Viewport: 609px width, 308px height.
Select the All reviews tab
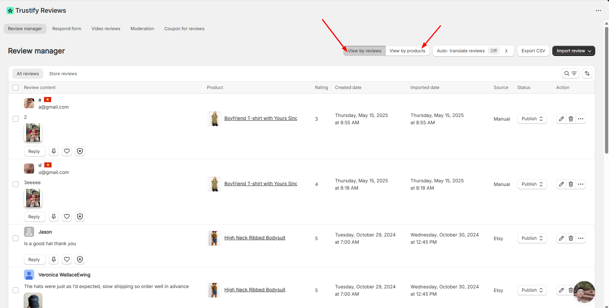coord(28,74)
